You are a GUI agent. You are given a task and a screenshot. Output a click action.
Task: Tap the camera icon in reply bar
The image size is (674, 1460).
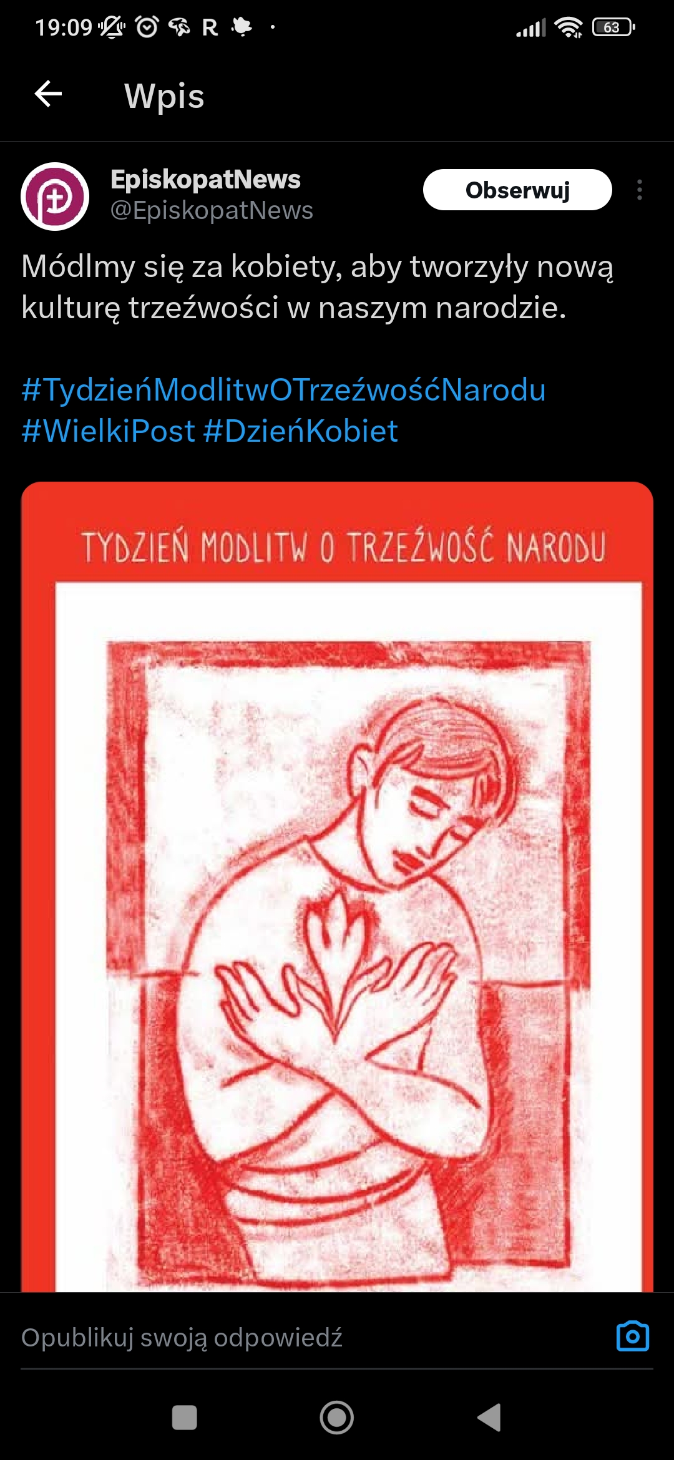click(633, 1336)
